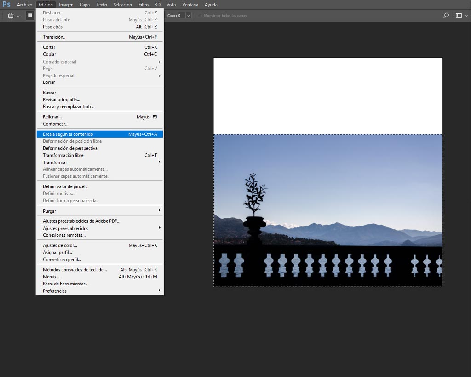Choose Conexiones remotas... entry
This screenshot has height=377, width=471.
click(x=100, y=235)
